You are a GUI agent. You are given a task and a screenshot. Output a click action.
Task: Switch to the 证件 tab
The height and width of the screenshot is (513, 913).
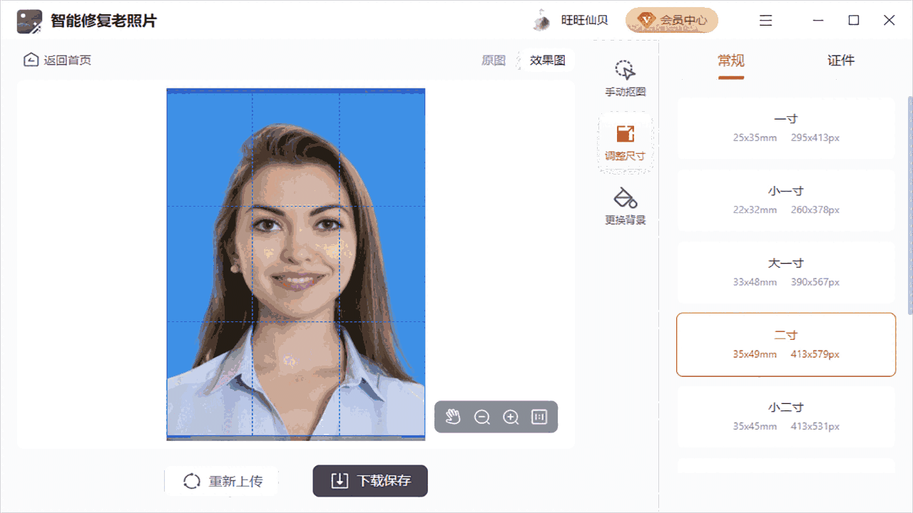pyautogui.click(x=841, y=60)
